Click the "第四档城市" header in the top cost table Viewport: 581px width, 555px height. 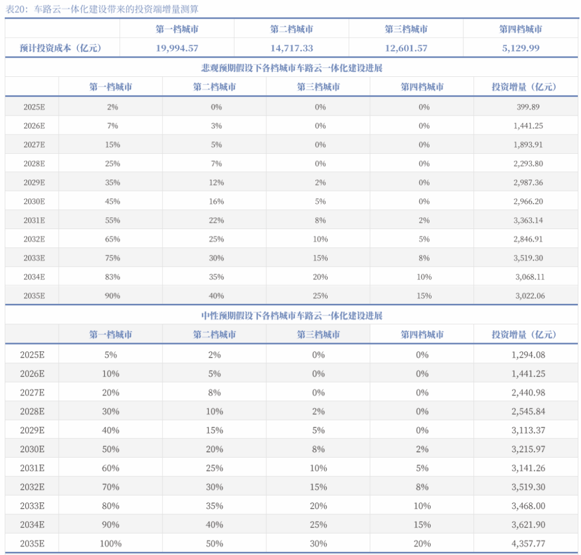(x=521, y=29)
